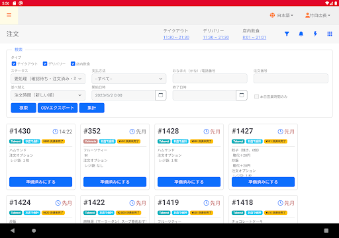Viewport: 339px width, 238px height.
Task: Open 店内飲食 hours 8:01～21:01 link
Action: pyautogui.click(x=254, y=38)
